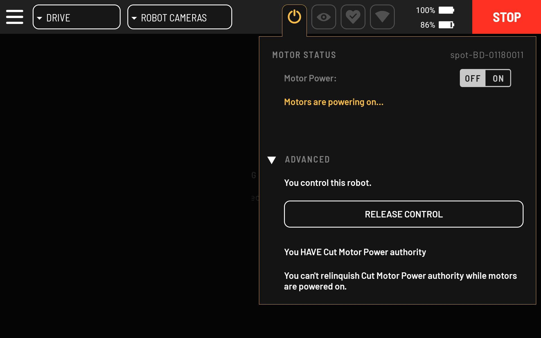Switch Motor Power to ON
This screenshot has height=338, width=541.
click(498, 78)
